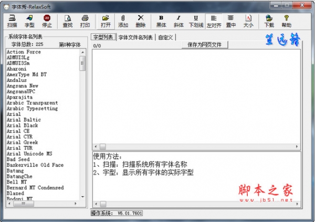
Task: Minimize the 字体秀-RelaxSoft window
Action: pos(276,5)
